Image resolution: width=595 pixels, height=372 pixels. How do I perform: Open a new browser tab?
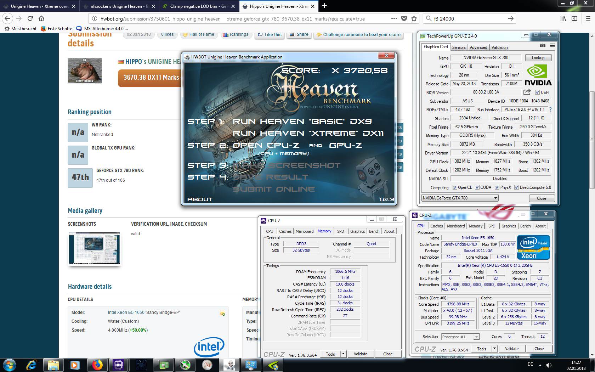click(324, 6)
